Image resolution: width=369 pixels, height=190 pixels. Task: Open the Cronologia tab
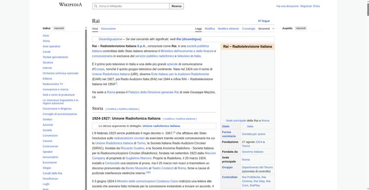point(249,29)
